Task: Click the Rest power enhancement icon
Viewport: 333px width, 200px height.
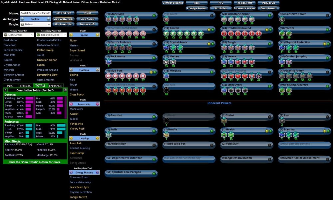Action: point(281,120)
